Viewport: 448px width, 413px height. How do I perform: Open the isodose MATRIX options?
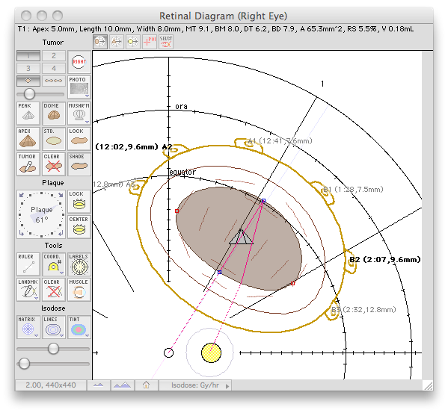pyautogui.click(x=28, y=327)
